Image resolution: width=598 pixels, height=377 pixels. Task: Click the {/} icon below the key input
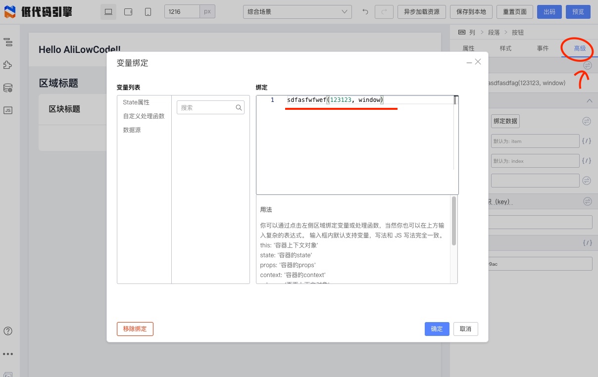pos(588,242)
